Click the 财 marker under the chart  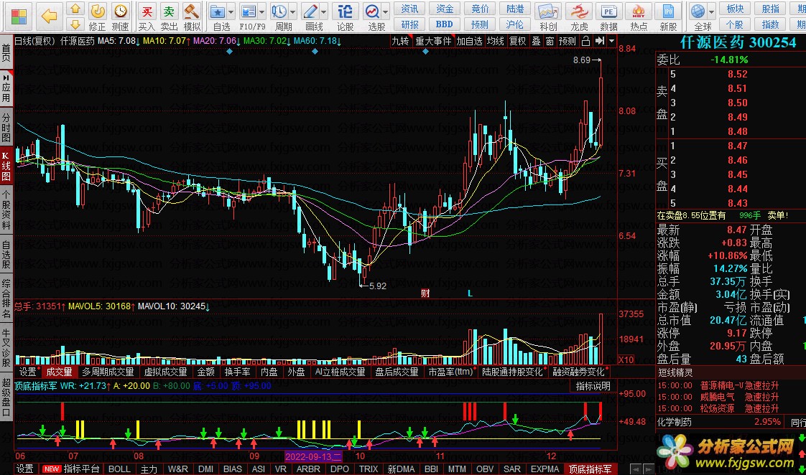click(x=425, y=293)
